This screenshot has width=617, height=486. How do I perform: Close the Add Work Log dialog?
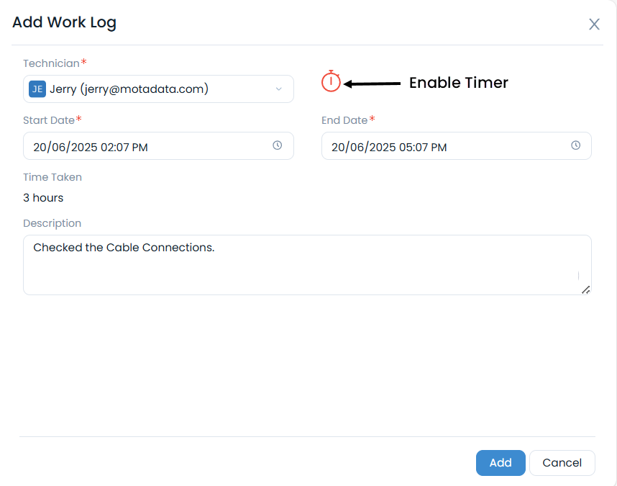tap(594, 24)
